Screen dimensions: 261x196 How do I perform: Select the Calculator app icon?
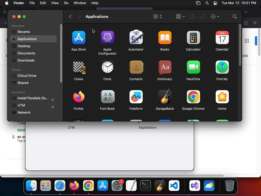193,38
